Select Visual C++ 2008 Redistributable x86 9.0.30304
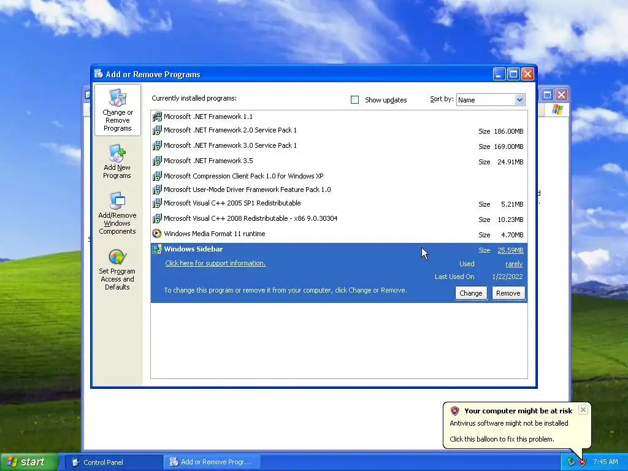 339,219
